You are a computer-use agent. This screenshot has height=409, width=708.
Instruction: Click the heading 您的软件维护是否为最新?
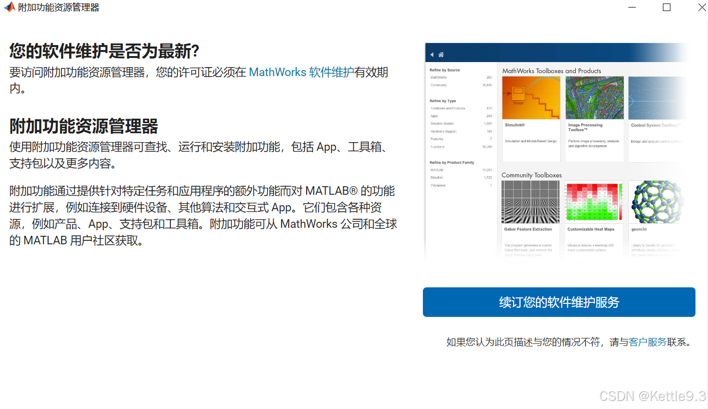point(105,51)
